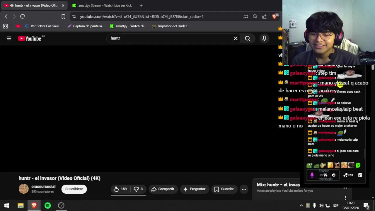This screenshot has height=211, width=375.
Task: Open the volume control in system tray
Action: point(321,205)
